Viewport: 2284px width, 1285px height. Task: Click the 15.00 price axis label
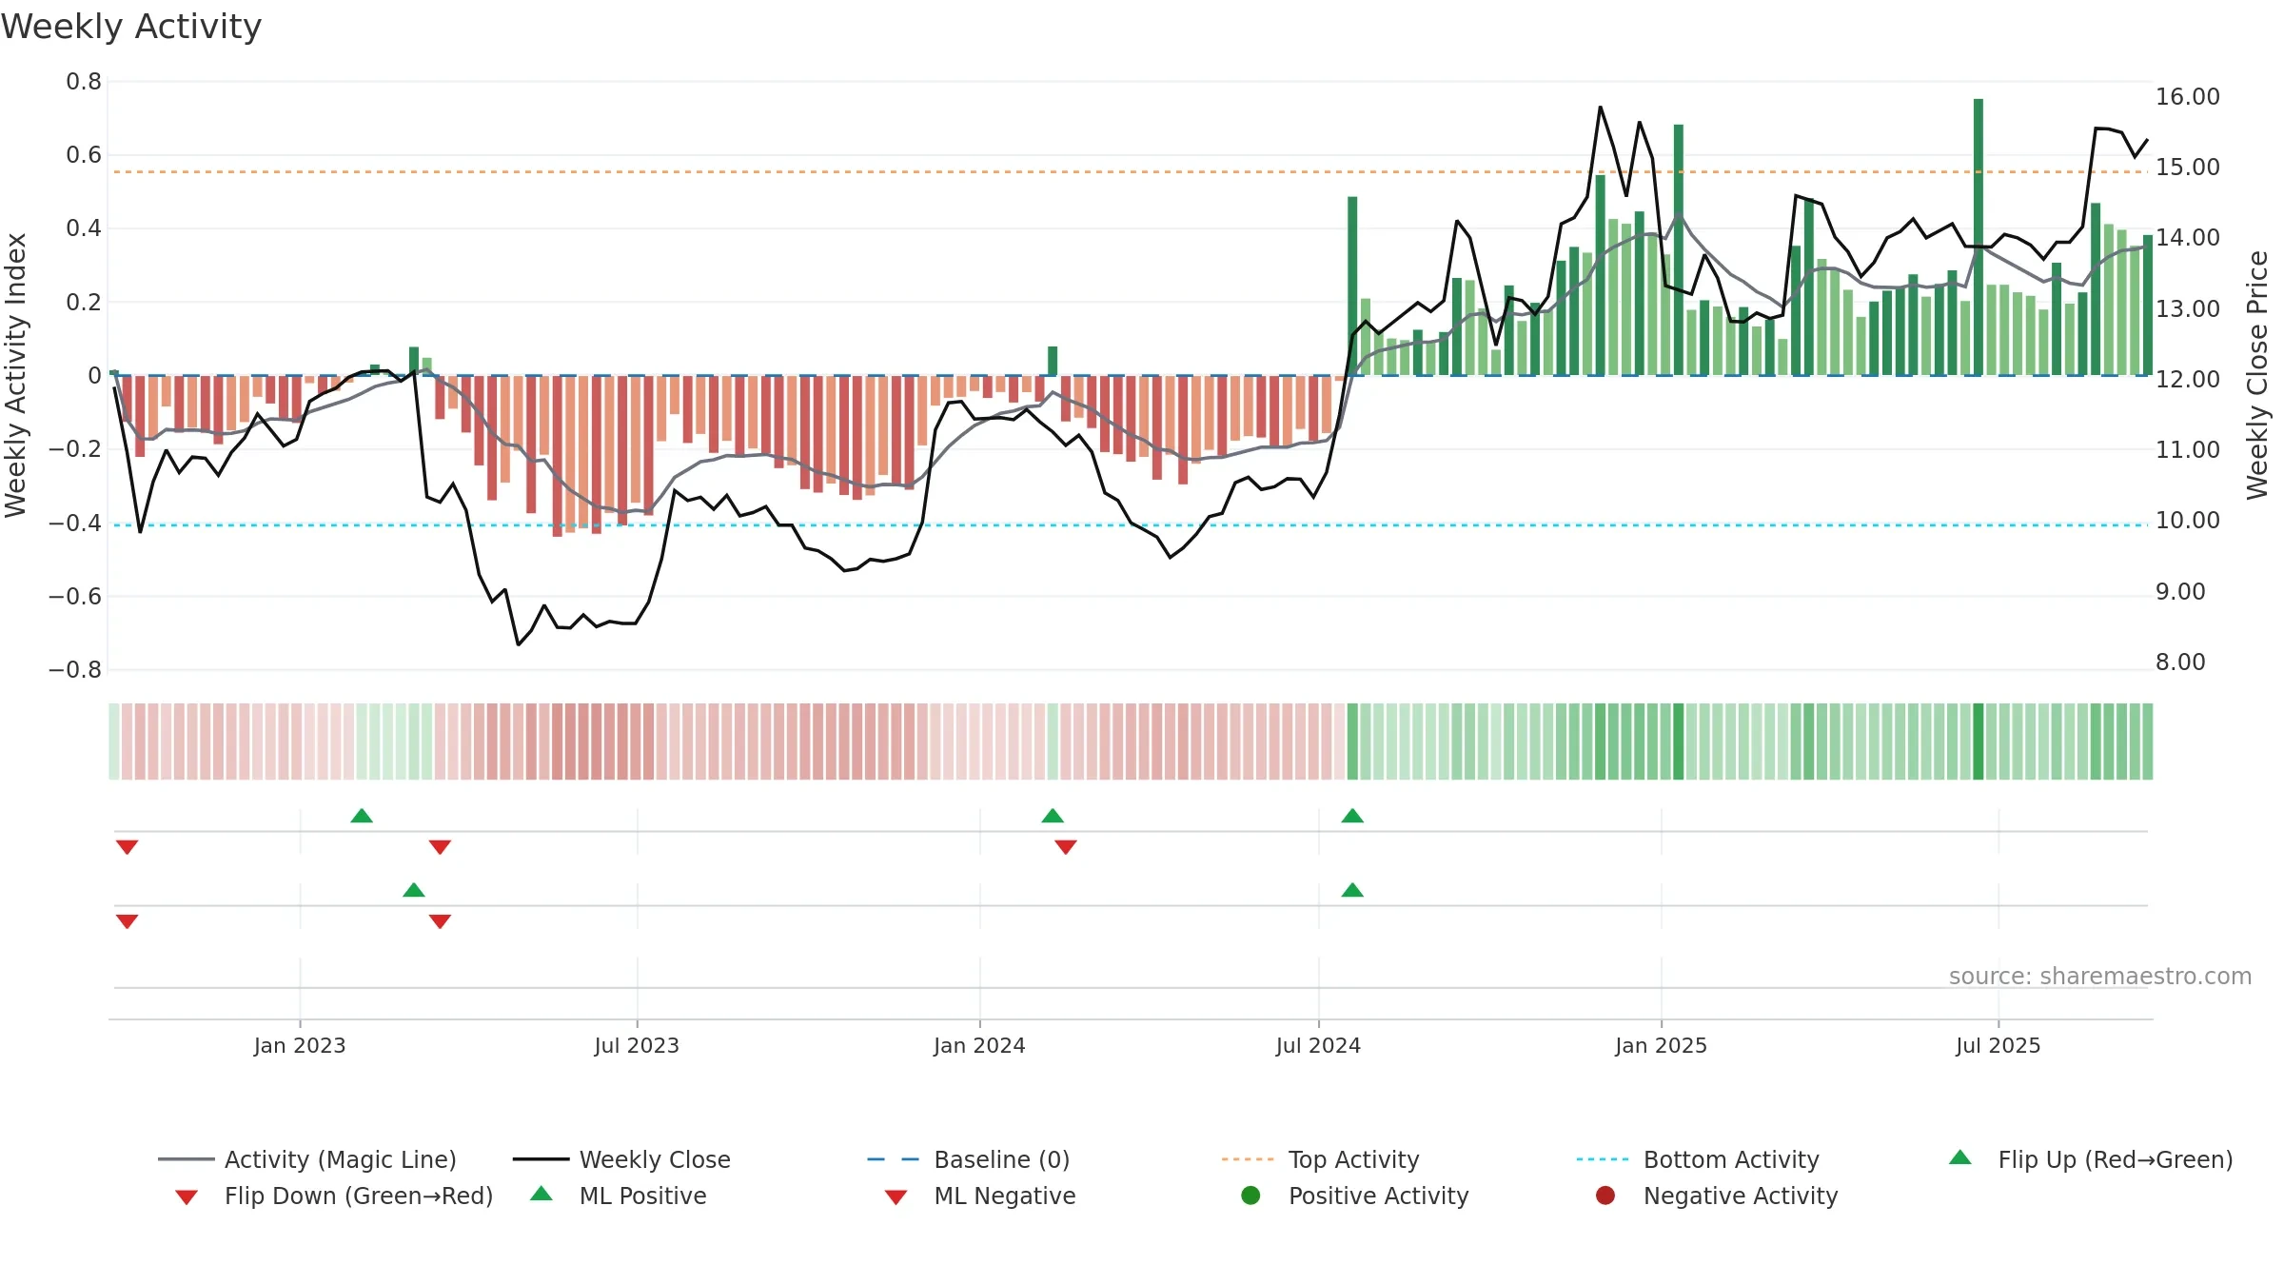tap(2188, 168)
